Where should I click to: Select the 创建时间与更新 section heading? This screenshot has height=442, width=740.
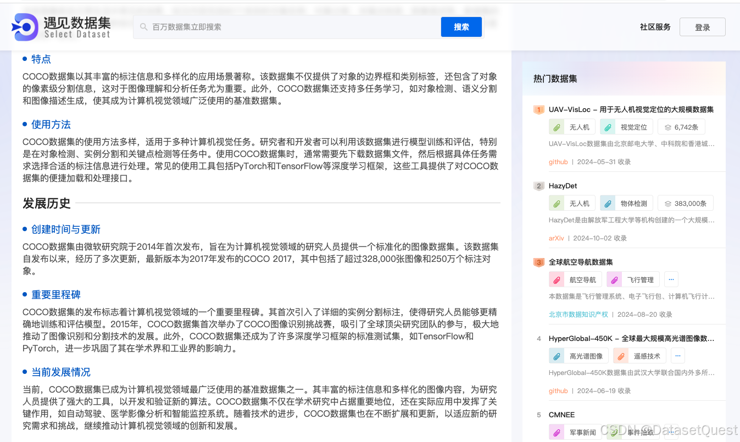pyautogui.click(x=66, y=230)
